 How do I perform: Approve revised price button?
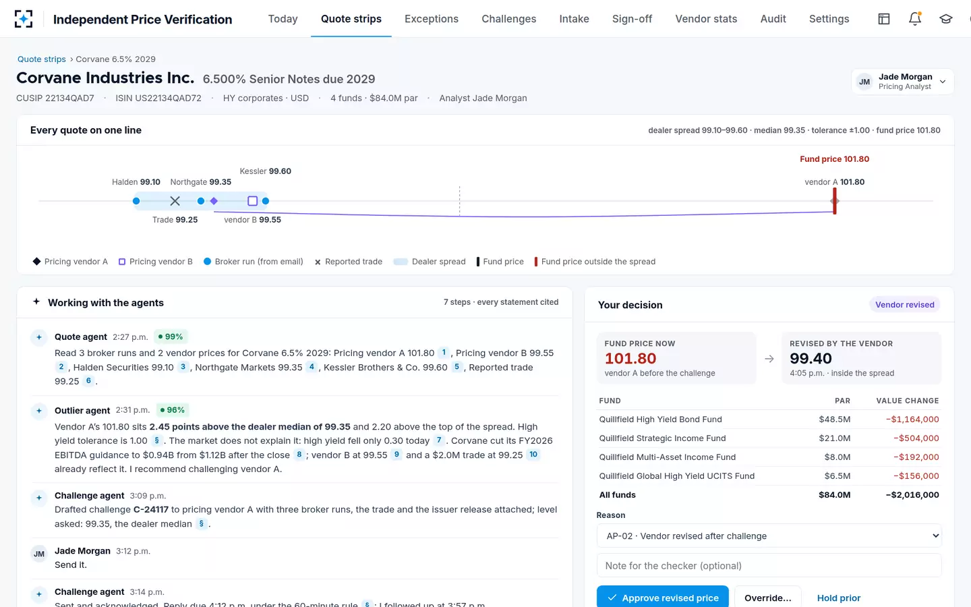pyautogui.click(x=663, y=598)
